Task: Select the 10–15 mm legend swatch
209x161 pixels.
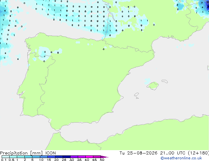Action: pyautogui.click(x=44, y=157)
